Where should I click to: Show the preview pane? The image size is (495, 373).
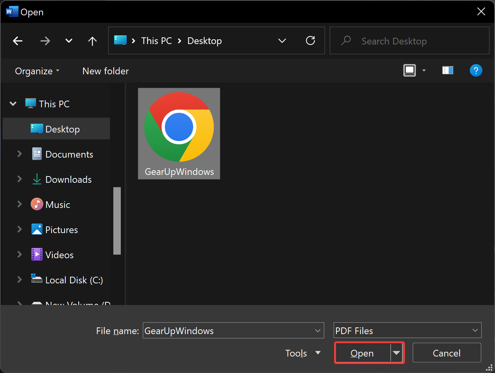448,70
